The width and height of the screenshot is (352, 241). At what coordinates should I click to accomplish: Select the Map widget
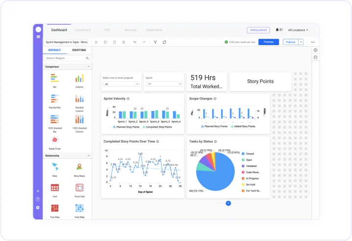pos(55,170)
